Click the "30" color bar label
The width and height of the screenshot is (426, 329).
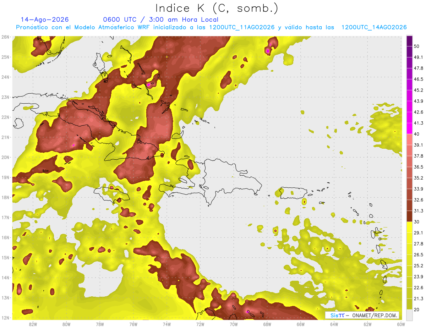click(x=417, y=222)
